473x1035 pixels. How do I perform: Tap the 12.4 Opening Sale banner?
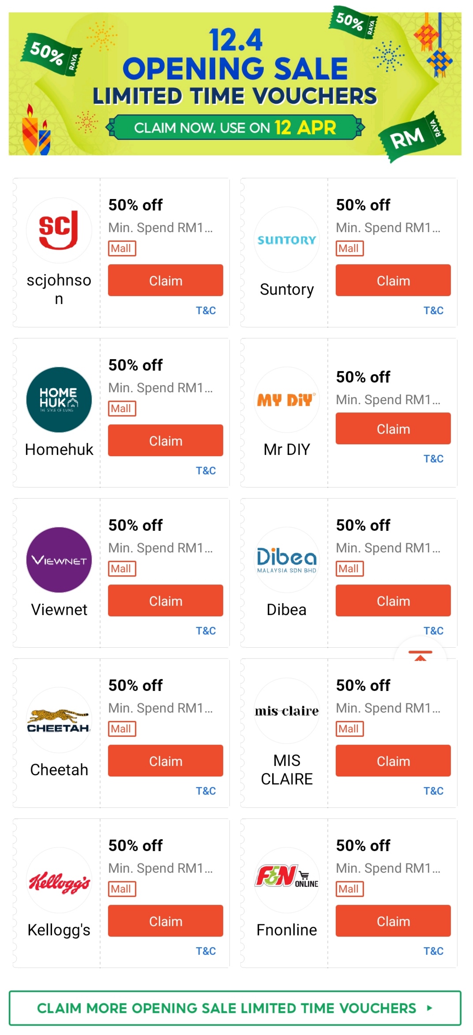235,84
